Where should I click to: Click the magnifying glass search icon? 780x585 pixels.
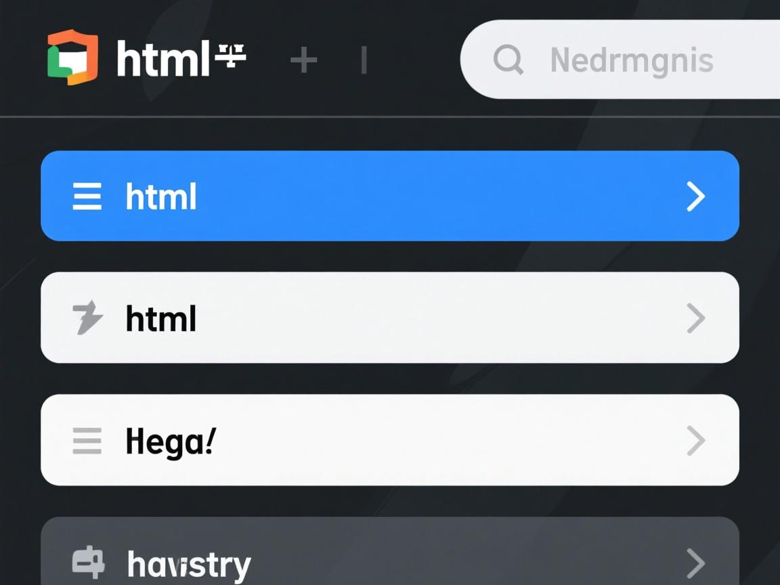pos(508,60)
